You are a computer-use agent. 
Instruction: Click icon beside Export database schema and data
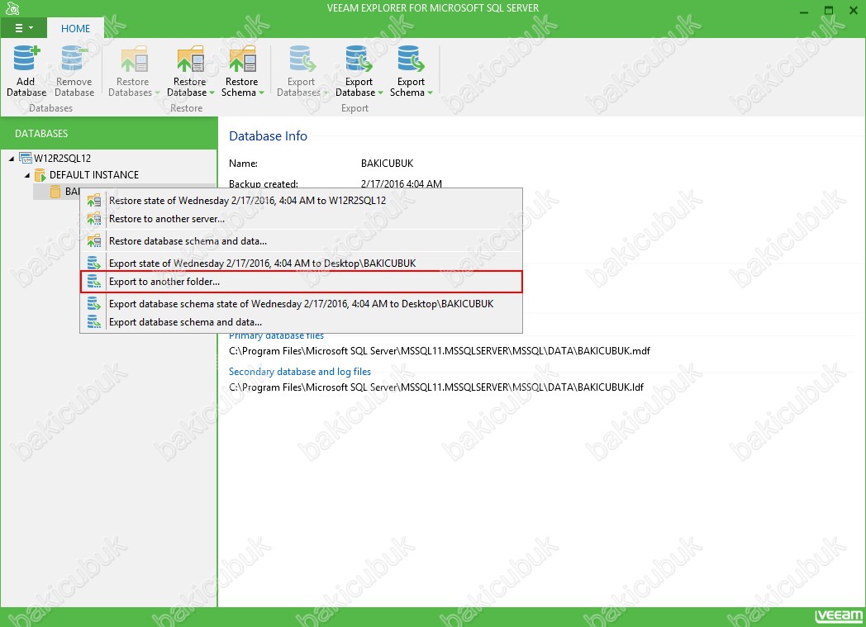[94, 322]
